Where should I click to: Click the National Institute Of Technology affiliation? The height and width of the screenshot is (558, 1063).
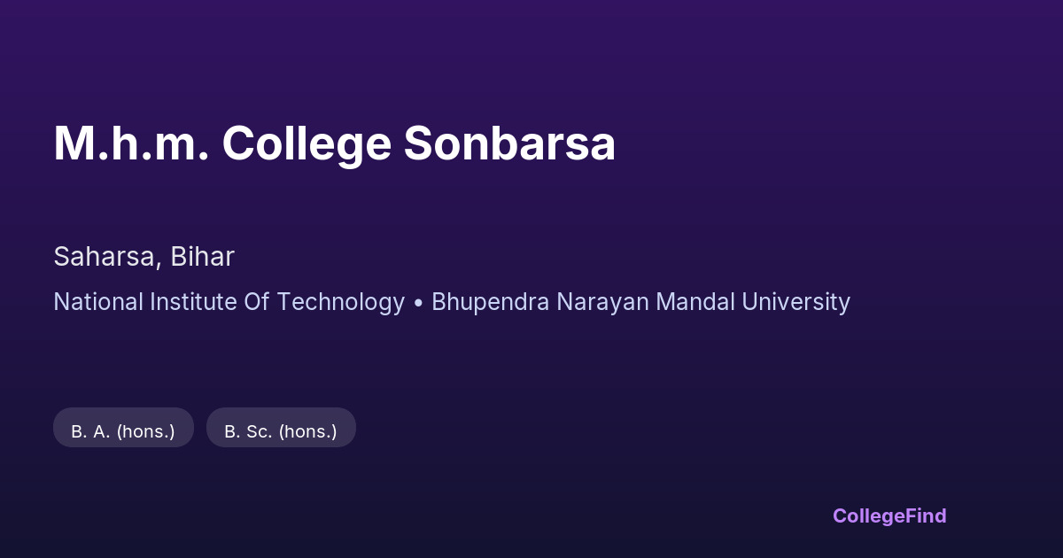point(229,302)
